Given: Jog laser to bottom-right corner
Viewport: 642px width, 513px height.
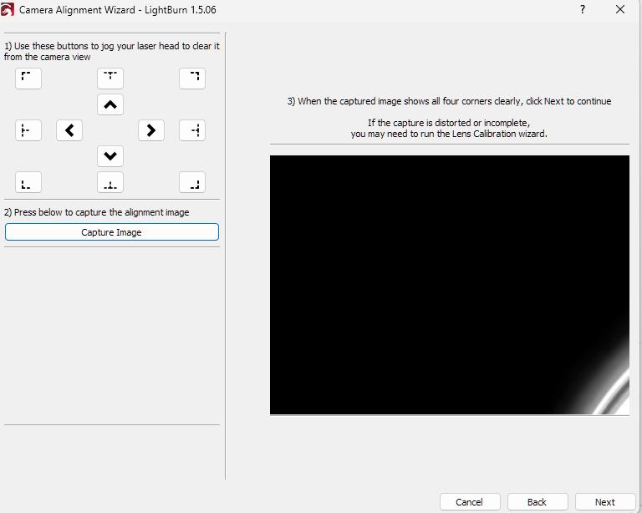Looking at the screenshot, I should pyautogui.click(x=192, y=182).
